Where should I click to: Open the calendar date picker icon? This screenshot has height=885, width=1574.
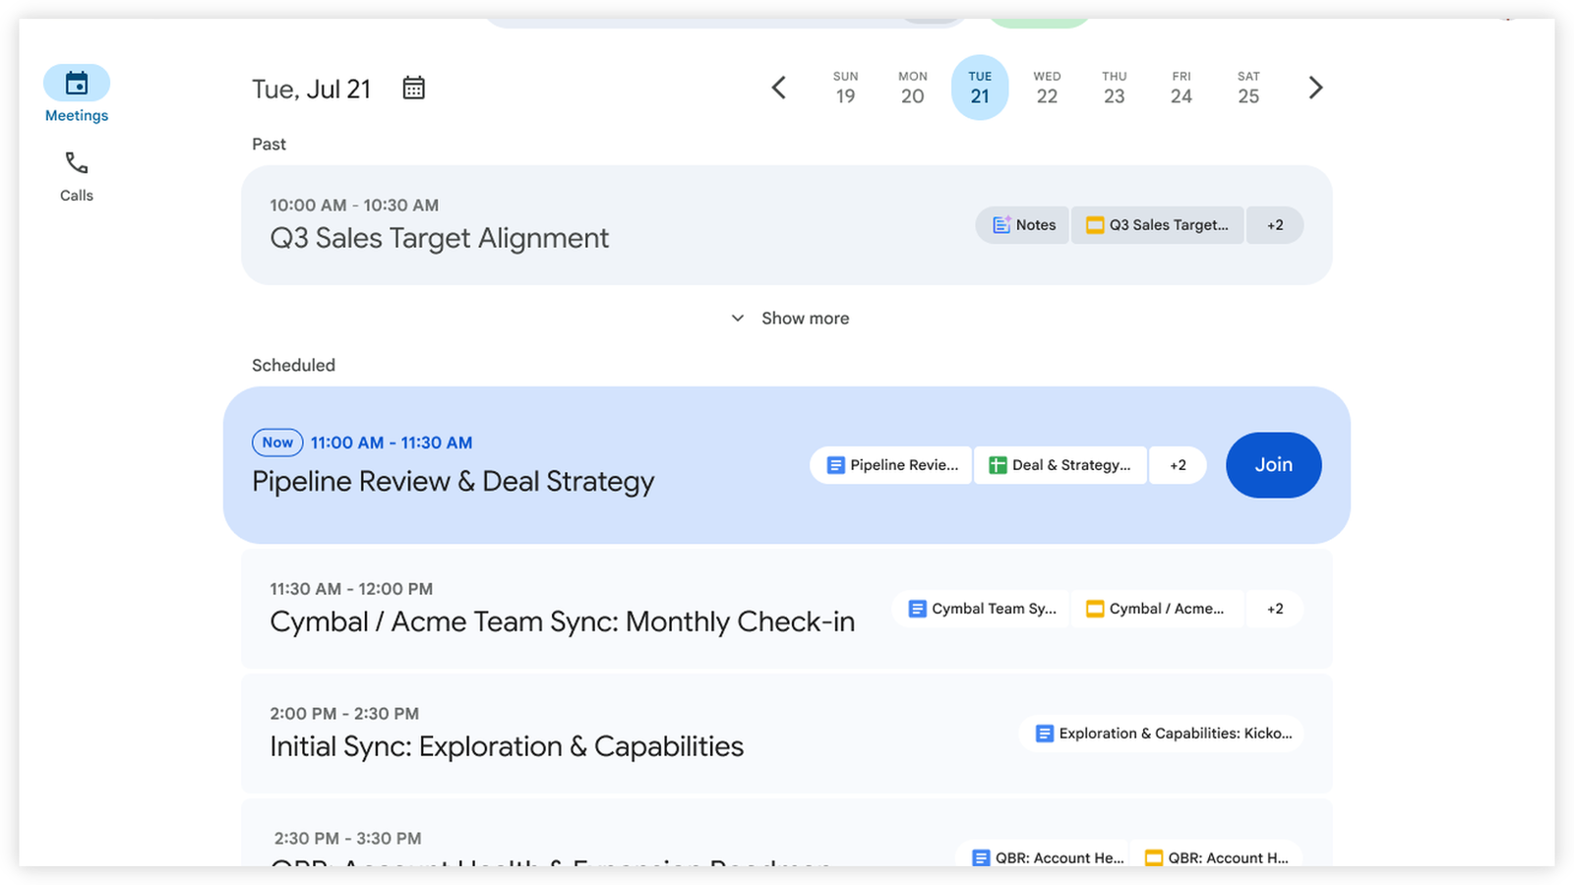414,88
